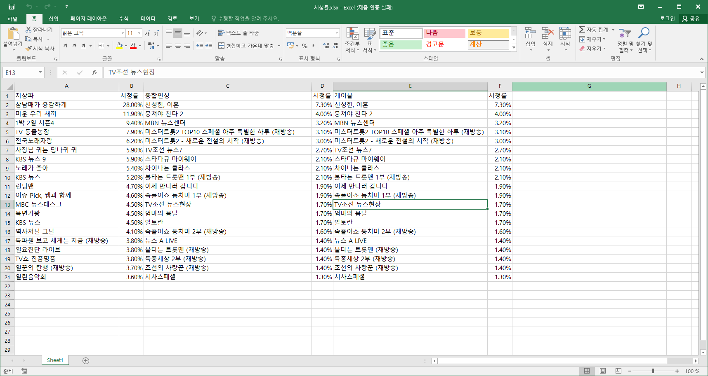Click the 삽입 cells icon in 셀 group

[x=530, y=33]
